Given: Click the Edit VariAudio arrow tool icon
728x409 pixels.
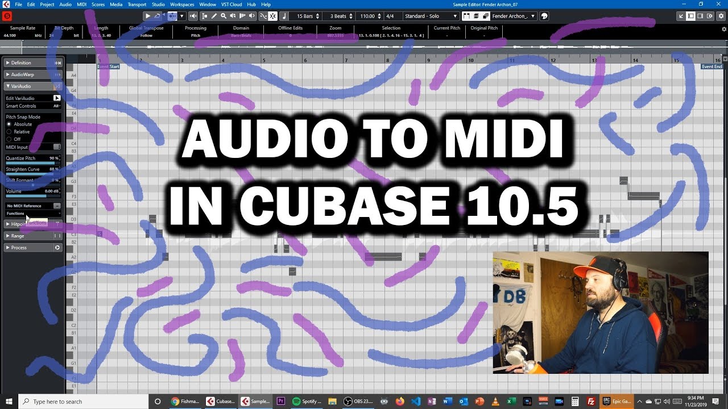Looking at the screenshot, I should (x=57, y=98).
